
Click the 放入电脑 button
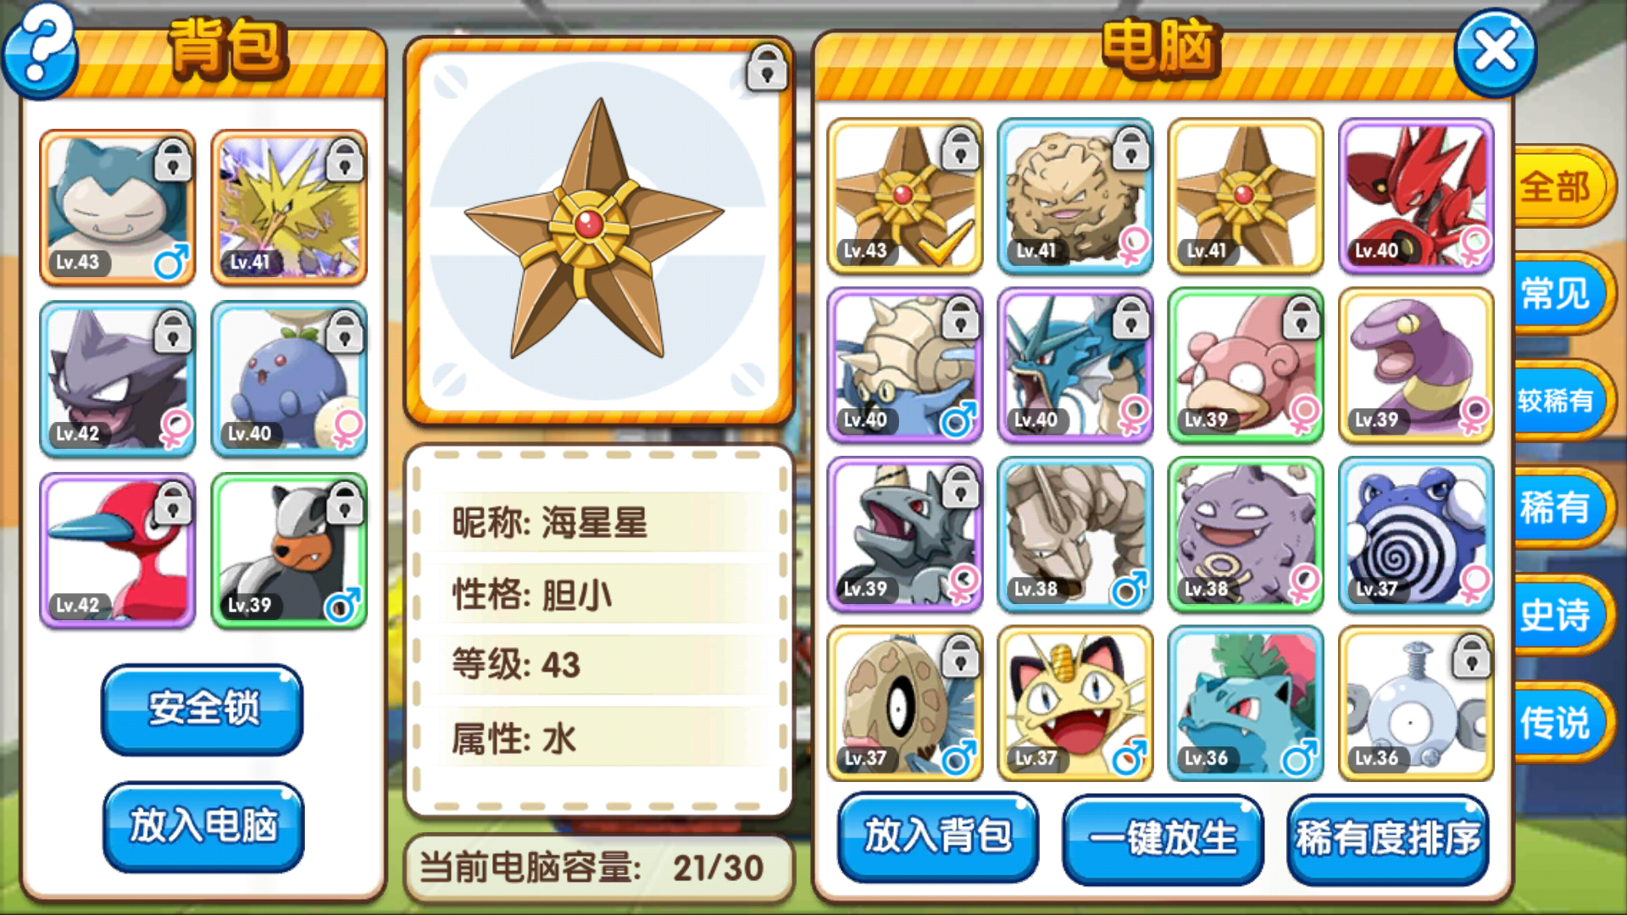tap(203, 826)
